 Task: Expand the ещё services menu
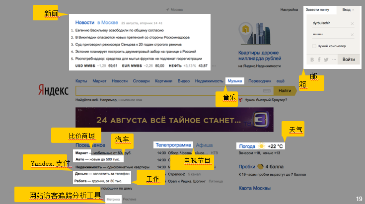coord(281,81)
